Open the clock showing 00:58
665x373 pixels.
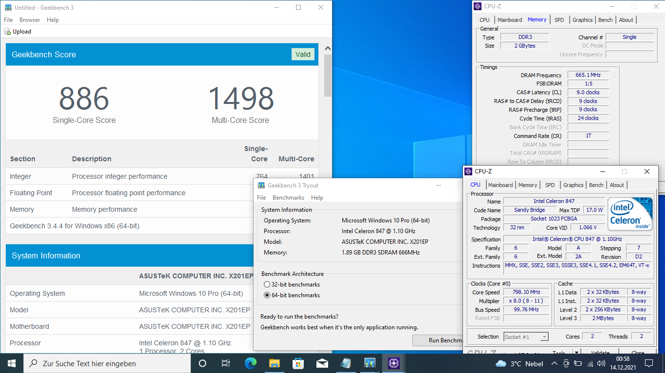click(623, 363)
